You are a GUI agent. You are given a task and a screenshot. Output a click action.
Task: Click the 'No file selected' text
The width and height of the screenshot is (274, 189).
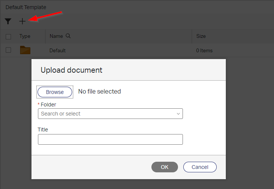99,91
